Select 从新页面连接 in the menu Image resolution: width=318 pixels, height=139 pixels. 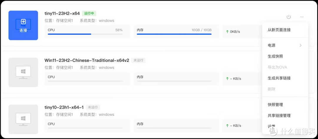(285, 30)
